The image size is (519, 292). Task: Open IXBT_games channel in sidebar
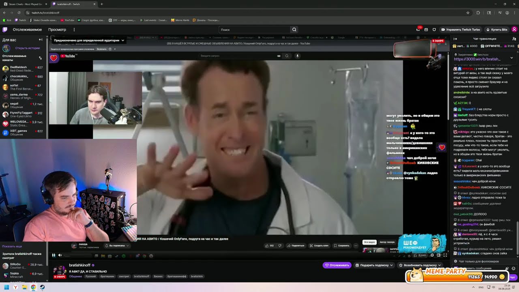point(24,133)
